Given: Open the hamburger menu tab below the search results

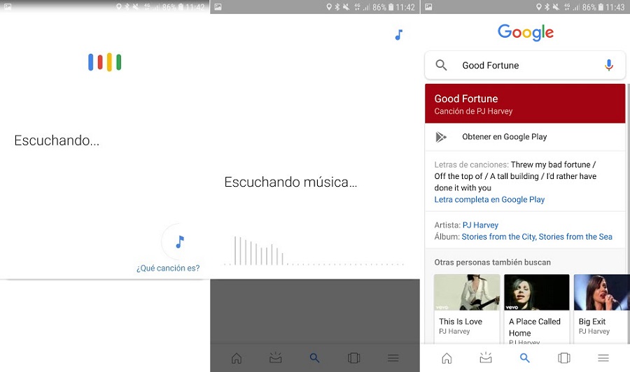Looking at the screenshot, I should [x=603, y=358].
